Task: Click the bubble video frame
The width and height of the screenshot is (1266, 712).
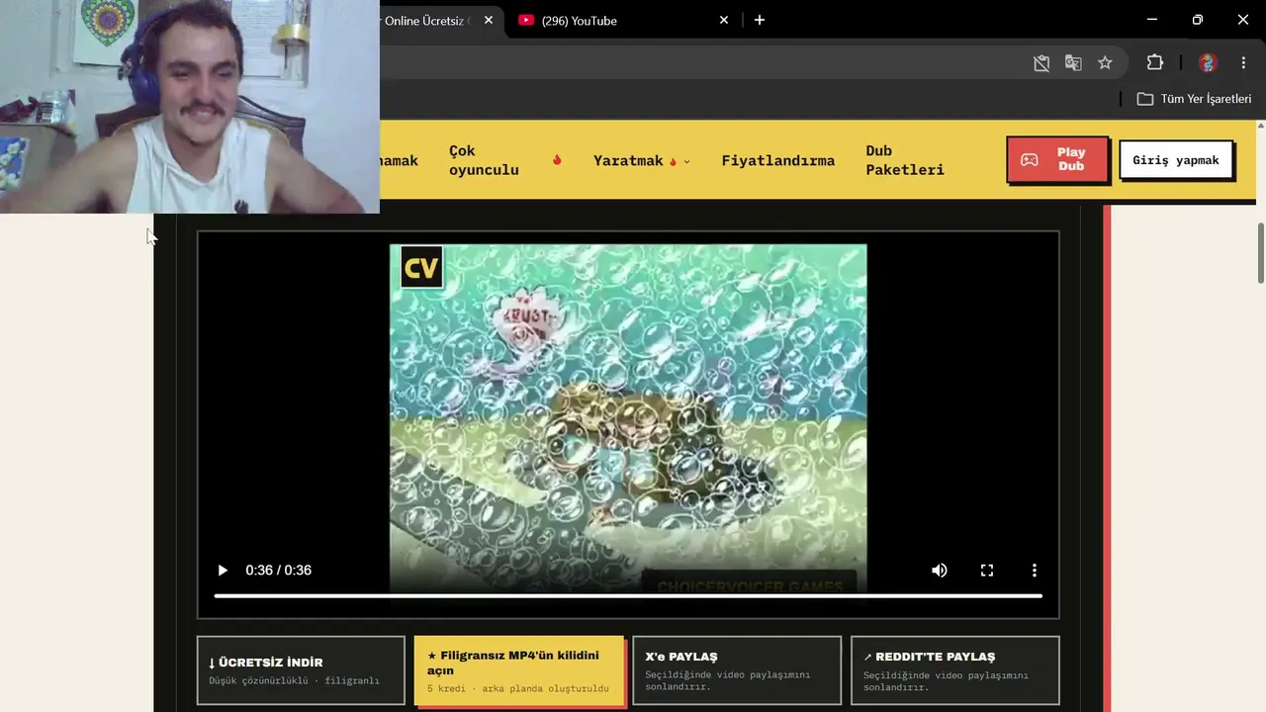Action: click(628, 419)
